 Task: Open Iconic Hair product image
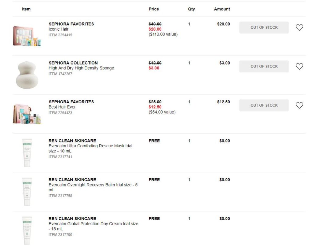coord(27,36)
